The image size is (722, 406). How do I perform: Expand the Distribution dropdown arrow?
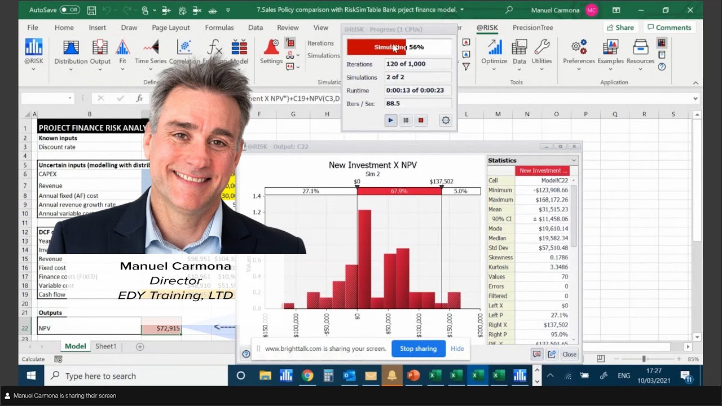coord(71,69)
